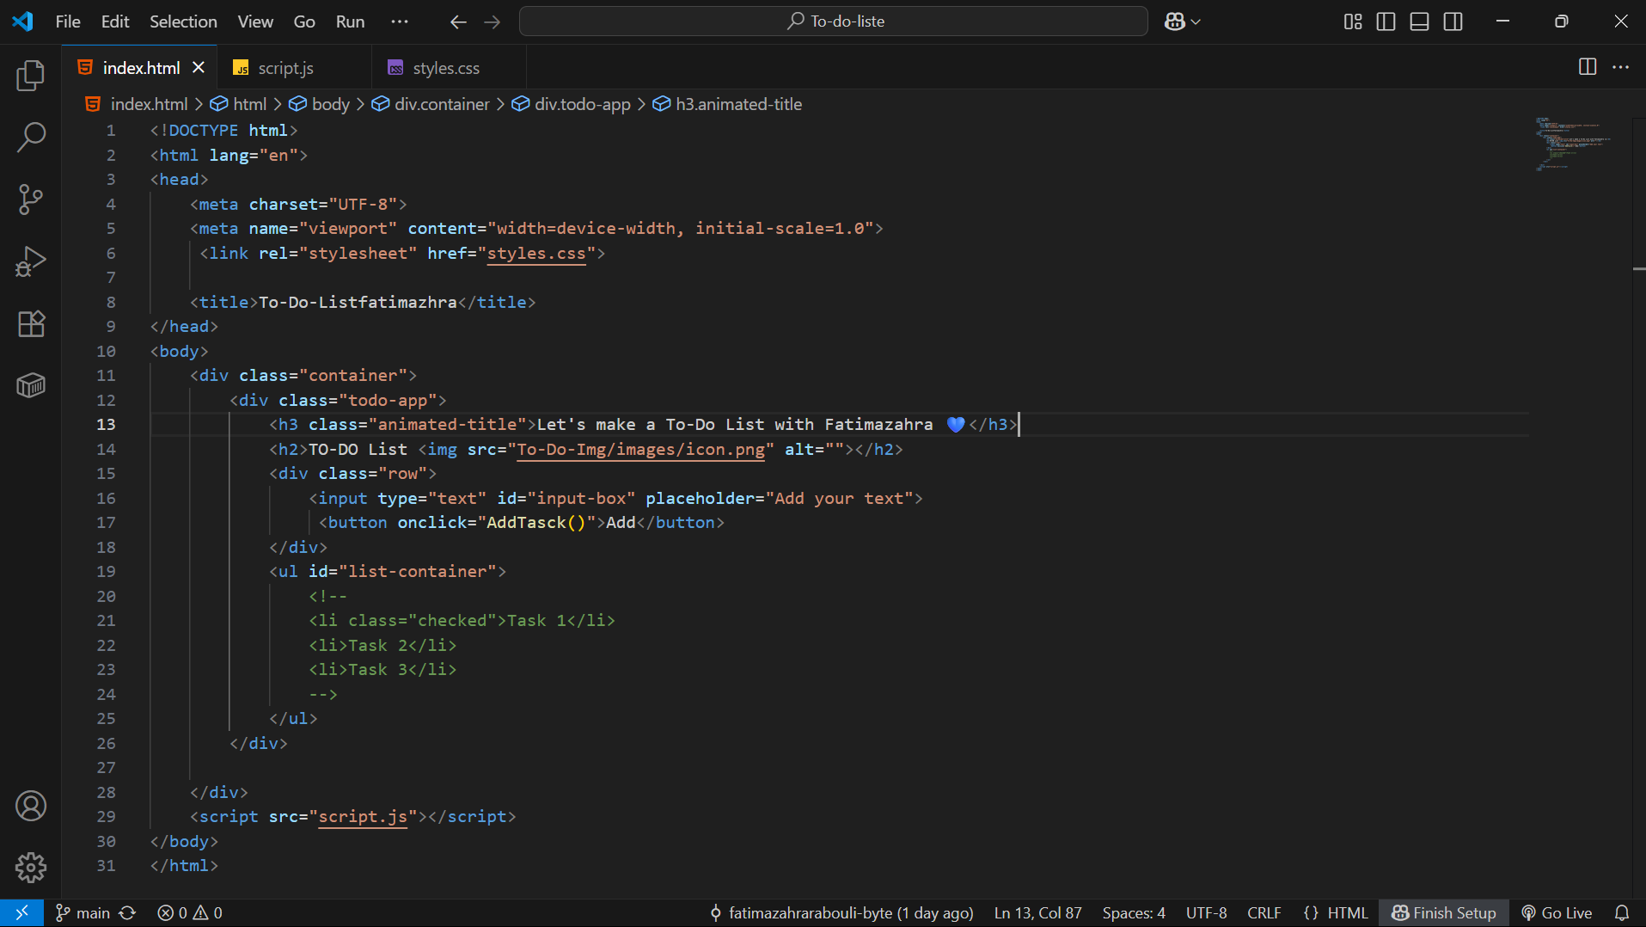Viewport: 1646px width, 927px height.
Task: Click the VS Code logo icon
Action: 23,21
